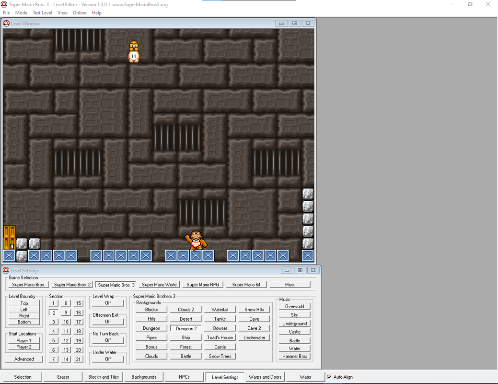Set music to Castle

295,332
